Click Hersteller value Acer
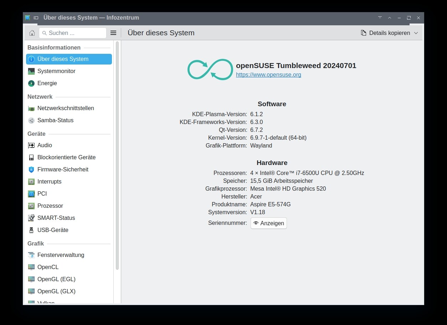Viewport: 447px width, 325px height. 256,197
